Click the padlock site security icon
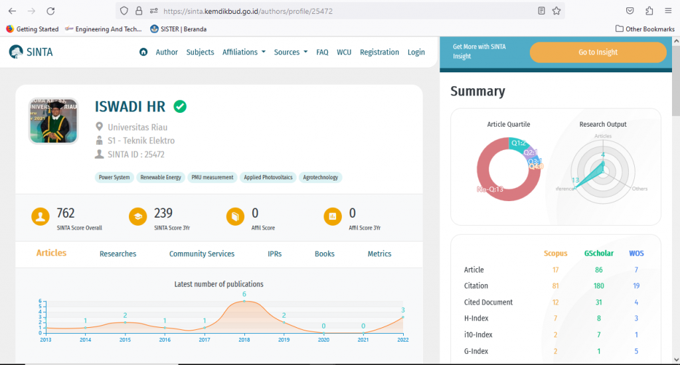Image resolution: width=680 pixels, height=365 pixels. 139,11
